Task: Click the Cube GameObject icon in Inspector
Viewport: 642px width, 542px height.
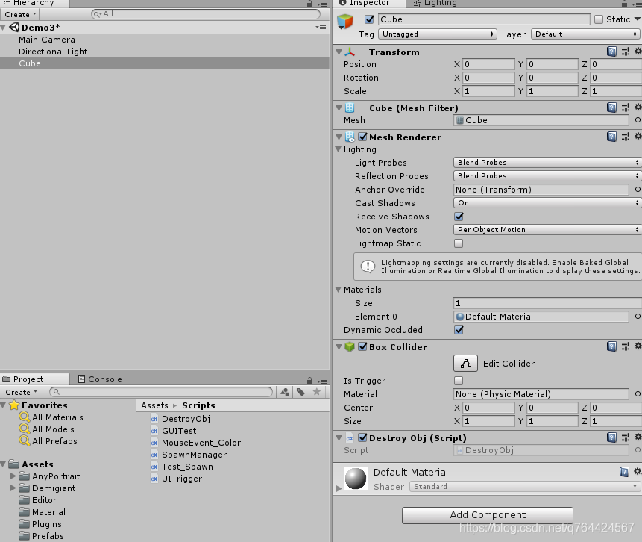Action: (x=345, y=21)
